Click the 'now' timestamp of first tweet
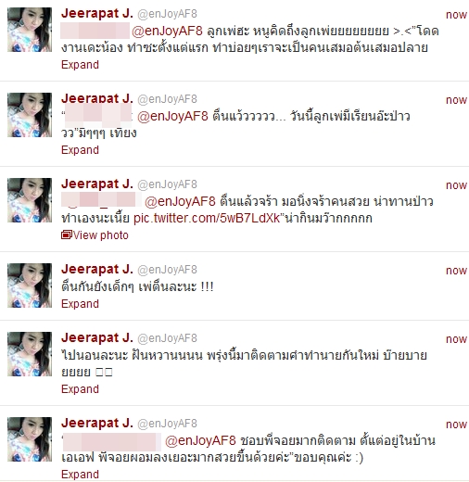This screenshot has height=482, width=469. tap(456, 15)
